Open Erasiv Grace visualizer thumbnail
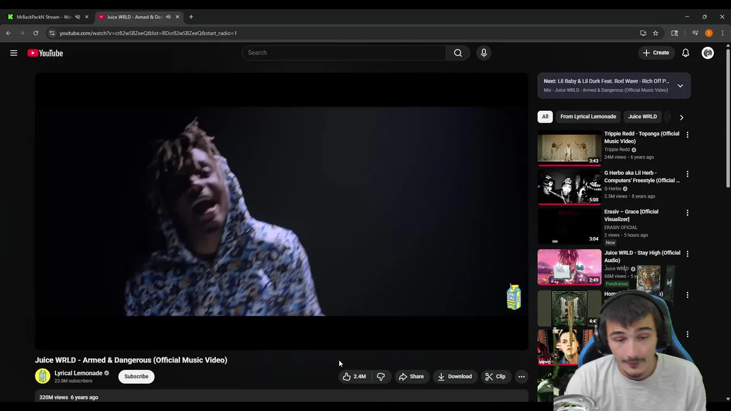Viewport: 731px width, 411px height. click(x=569, y=226)
